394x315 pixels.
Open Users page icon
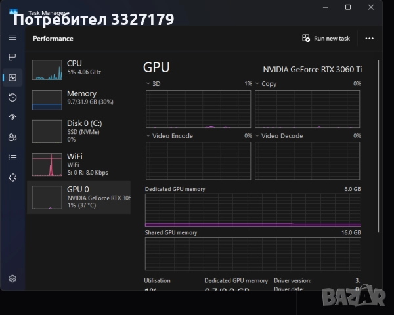click(x=12, y=137)
